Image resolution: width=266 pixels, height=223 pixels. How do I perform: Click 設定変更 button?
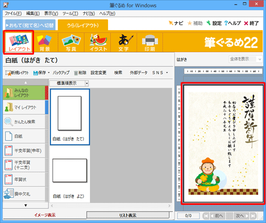point(98,73)
